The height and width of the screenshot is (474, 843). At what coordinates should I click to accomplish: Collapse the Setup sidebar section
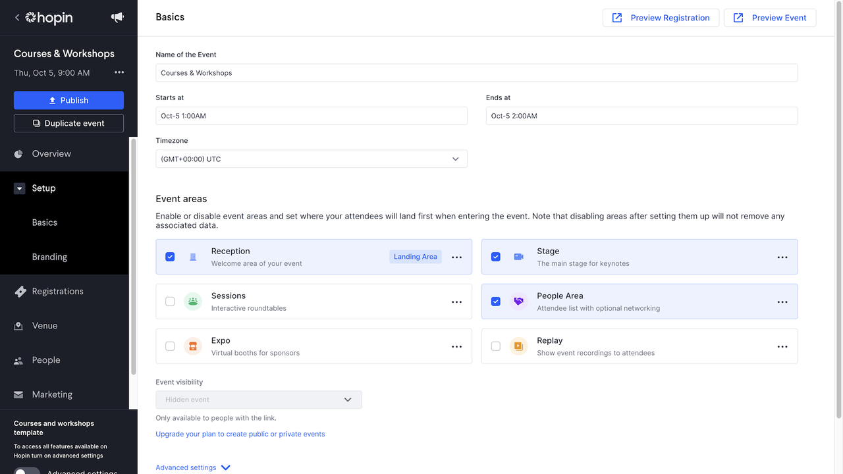click(x=20, y=188)
